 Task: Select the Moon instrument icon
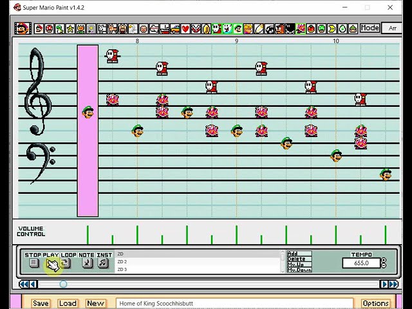pyautogui.click(x=332, y=28)
